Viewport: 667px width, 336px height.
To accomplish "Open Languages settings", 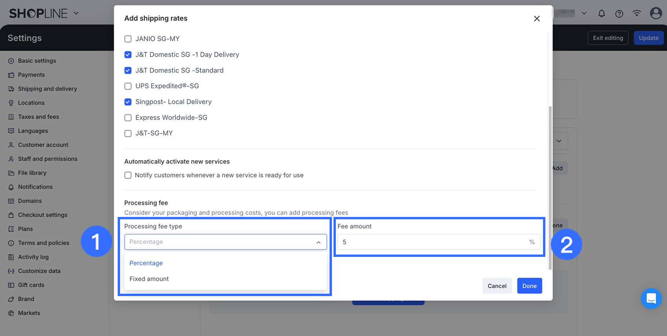I will 33,131.
